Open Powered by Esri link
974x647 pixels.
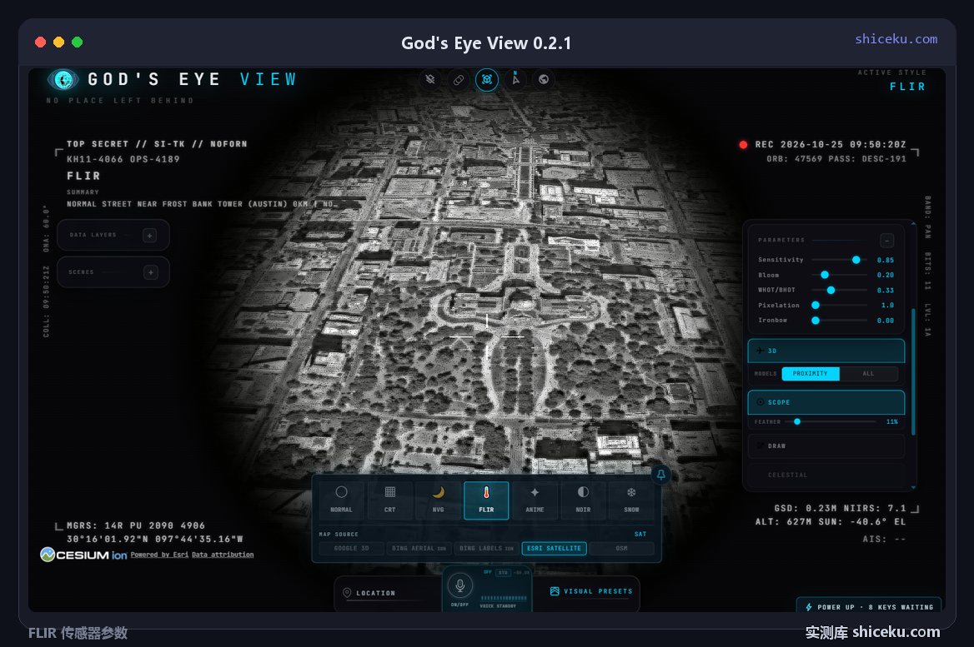pyautogui.click(x=159, y=555)
